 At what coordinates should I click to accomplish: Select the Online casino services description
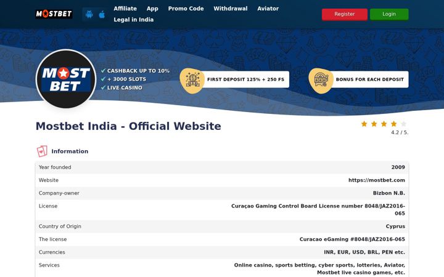pos(319,269)
